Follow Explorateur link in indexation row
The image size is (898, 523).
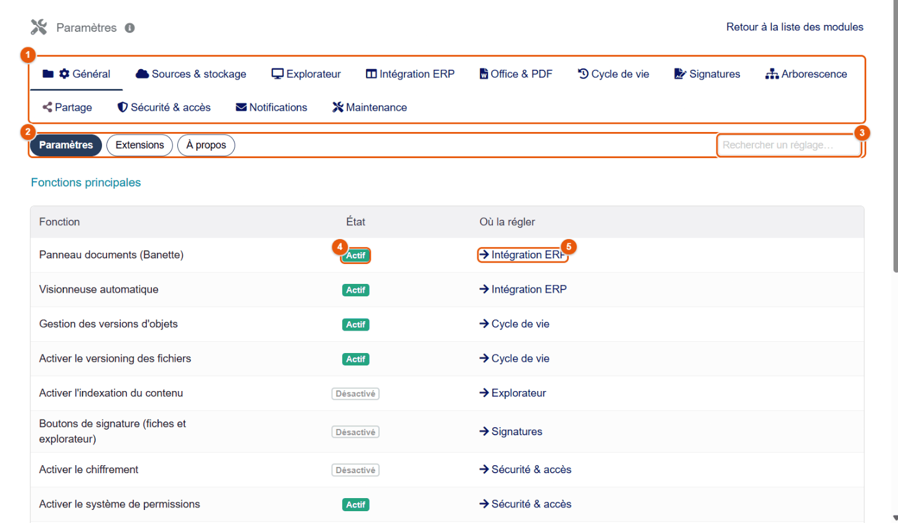click(513, 393)
